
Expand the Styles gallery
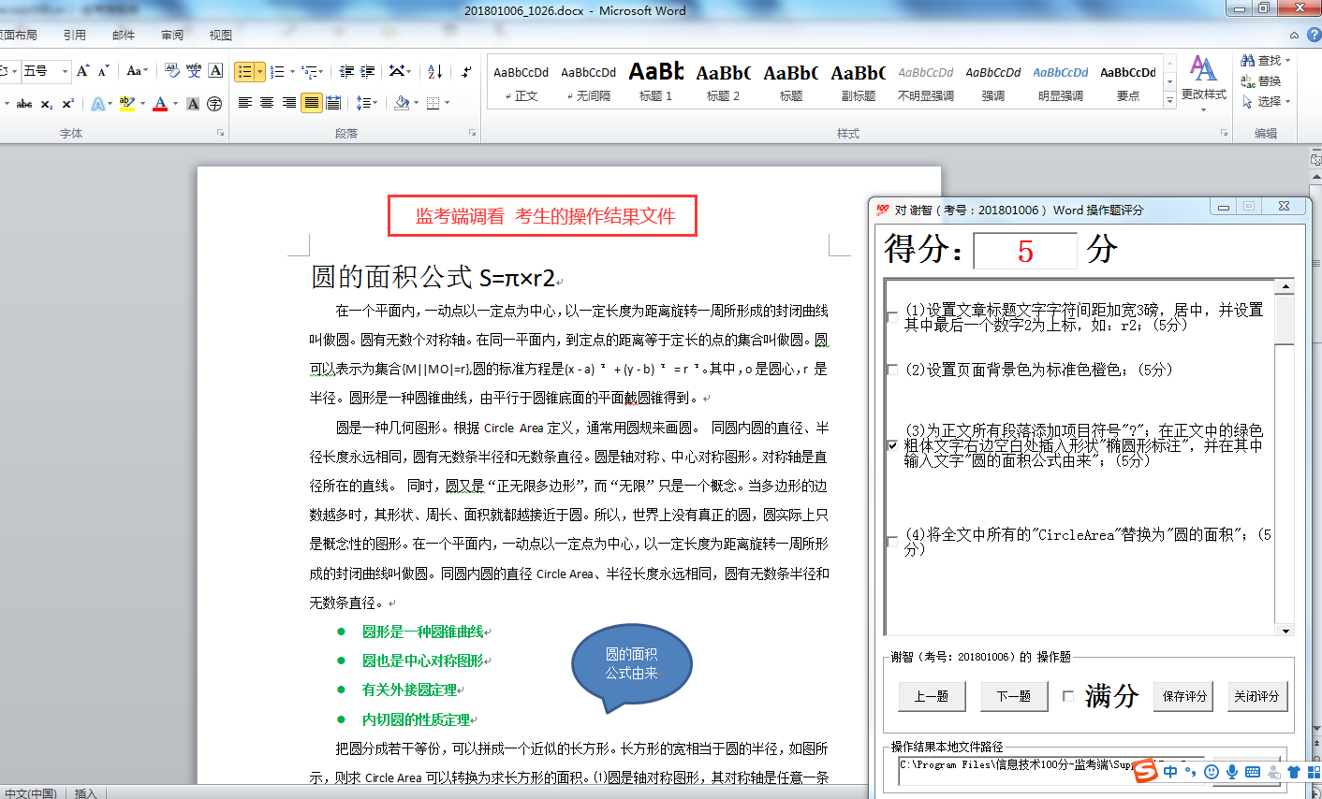click(1169, 100)
